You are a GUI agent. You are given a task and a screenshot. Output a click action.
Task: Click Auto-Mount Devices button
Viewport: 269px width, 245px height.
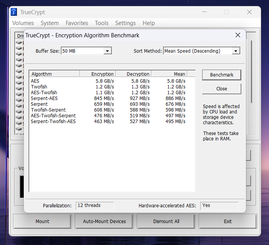[104, 221]
